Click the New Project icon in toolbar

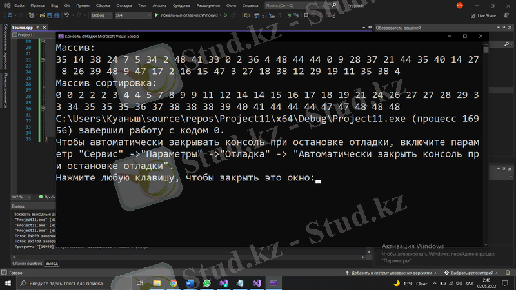tap(31, 15)
